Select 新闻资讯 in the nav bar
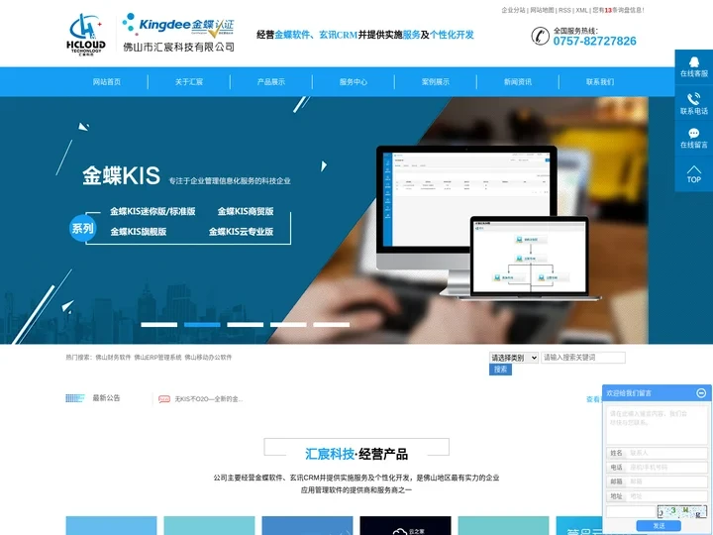 518,82
